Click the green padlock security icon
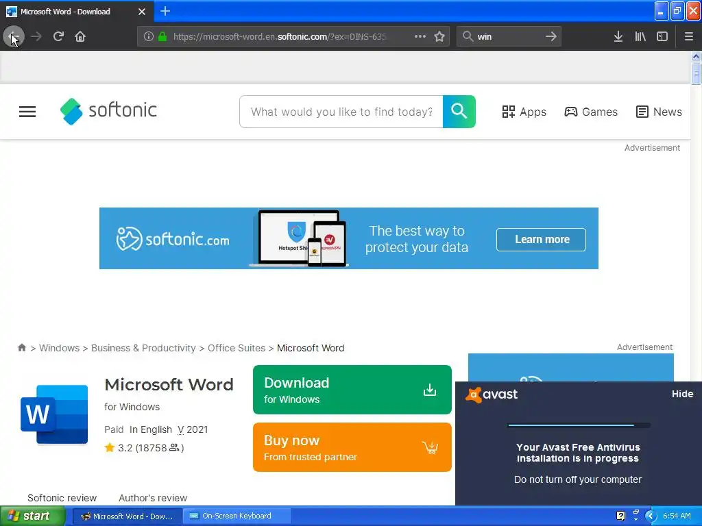 (162, 36)
